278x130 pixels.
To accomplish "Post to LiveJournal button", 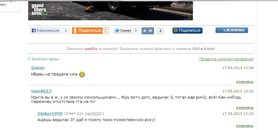I will 232,30.
